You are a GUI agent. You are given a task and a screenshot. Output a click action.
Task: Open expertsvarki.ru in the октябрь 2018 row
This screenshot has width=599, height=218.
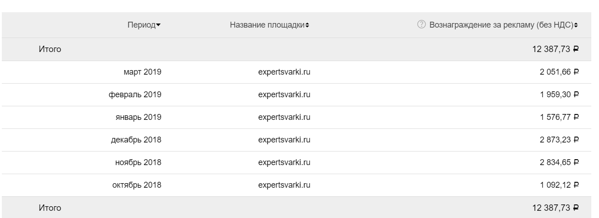pos(284,185)
